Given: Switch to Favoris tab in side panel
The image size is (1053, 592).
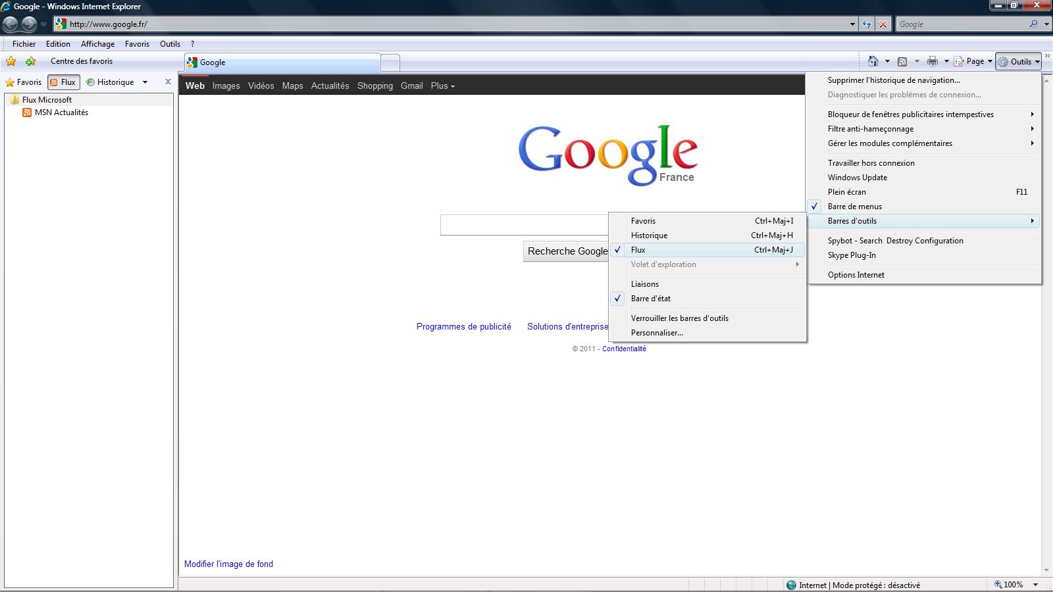Looking at the screenshot, I should pos(23,82).
